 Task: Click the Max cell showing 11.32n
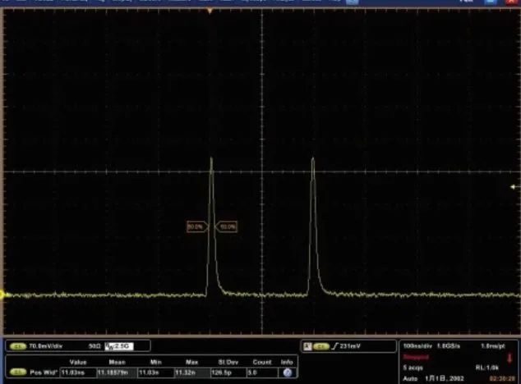click(192, 373)
